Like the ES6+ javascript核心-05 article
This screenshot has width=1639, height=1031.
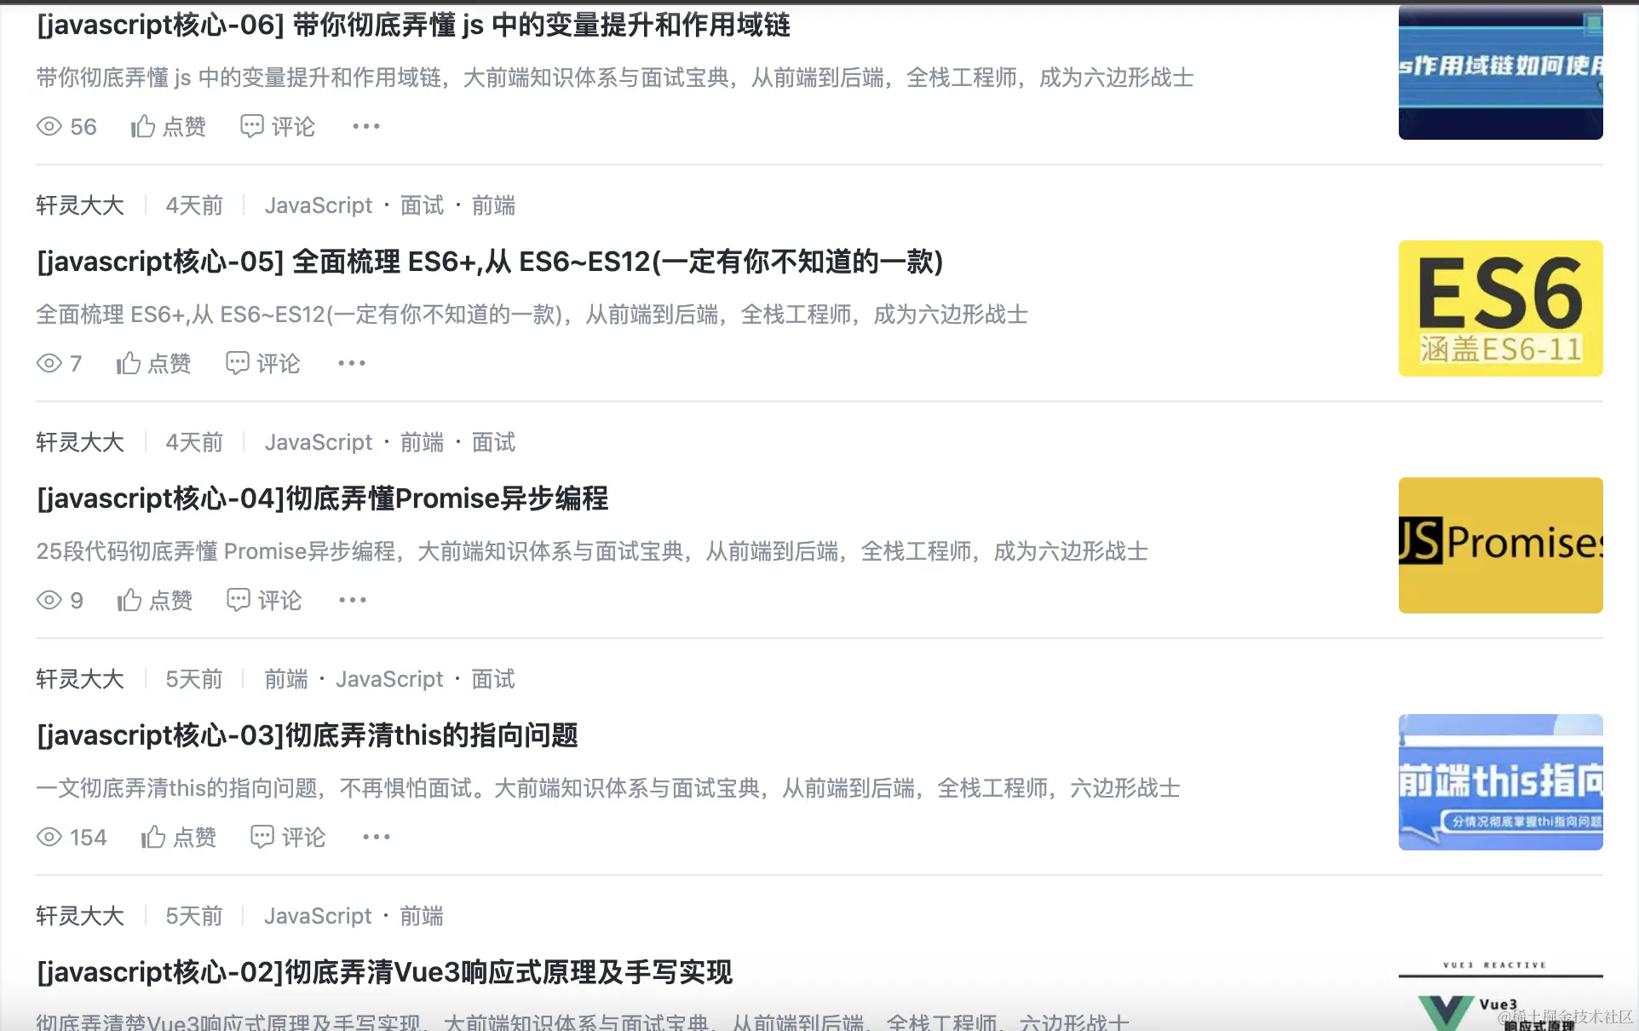(154, 364)
